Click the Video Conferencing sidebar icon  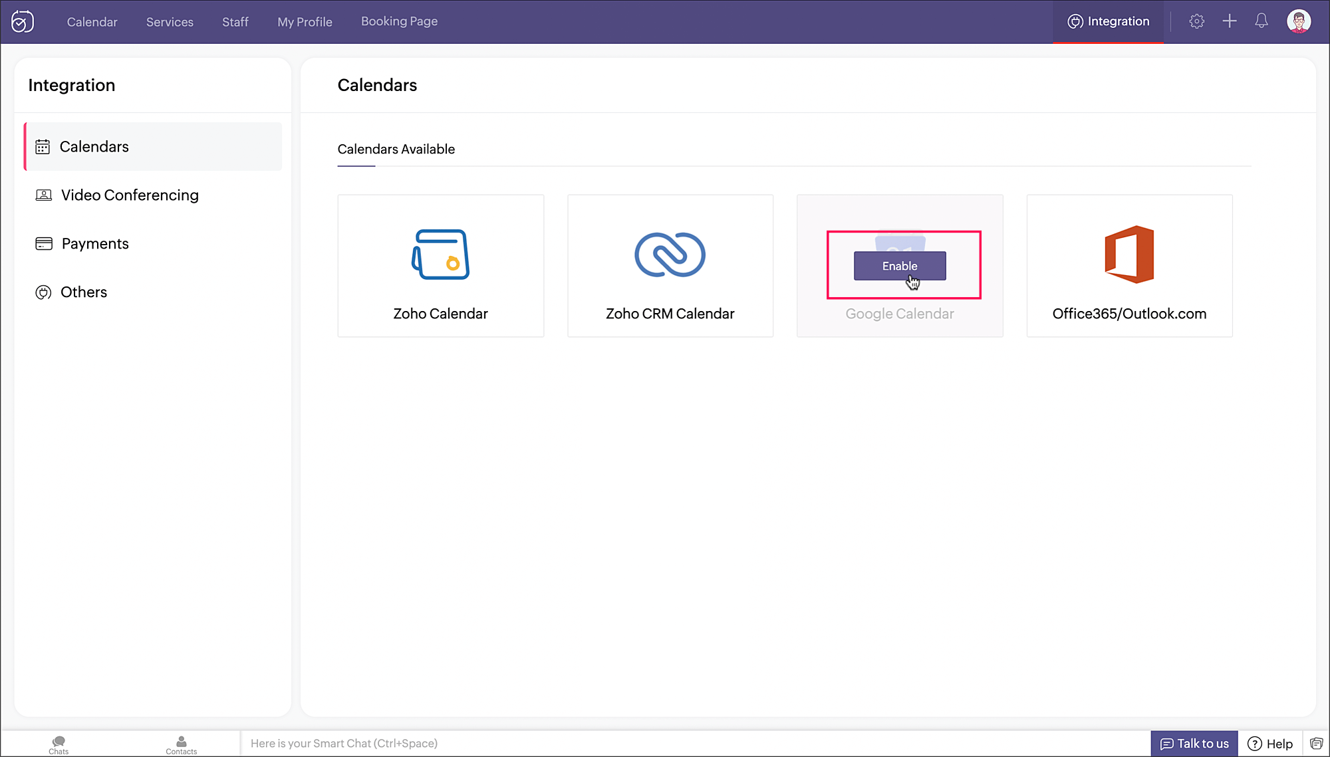click(x=43, y=195)
